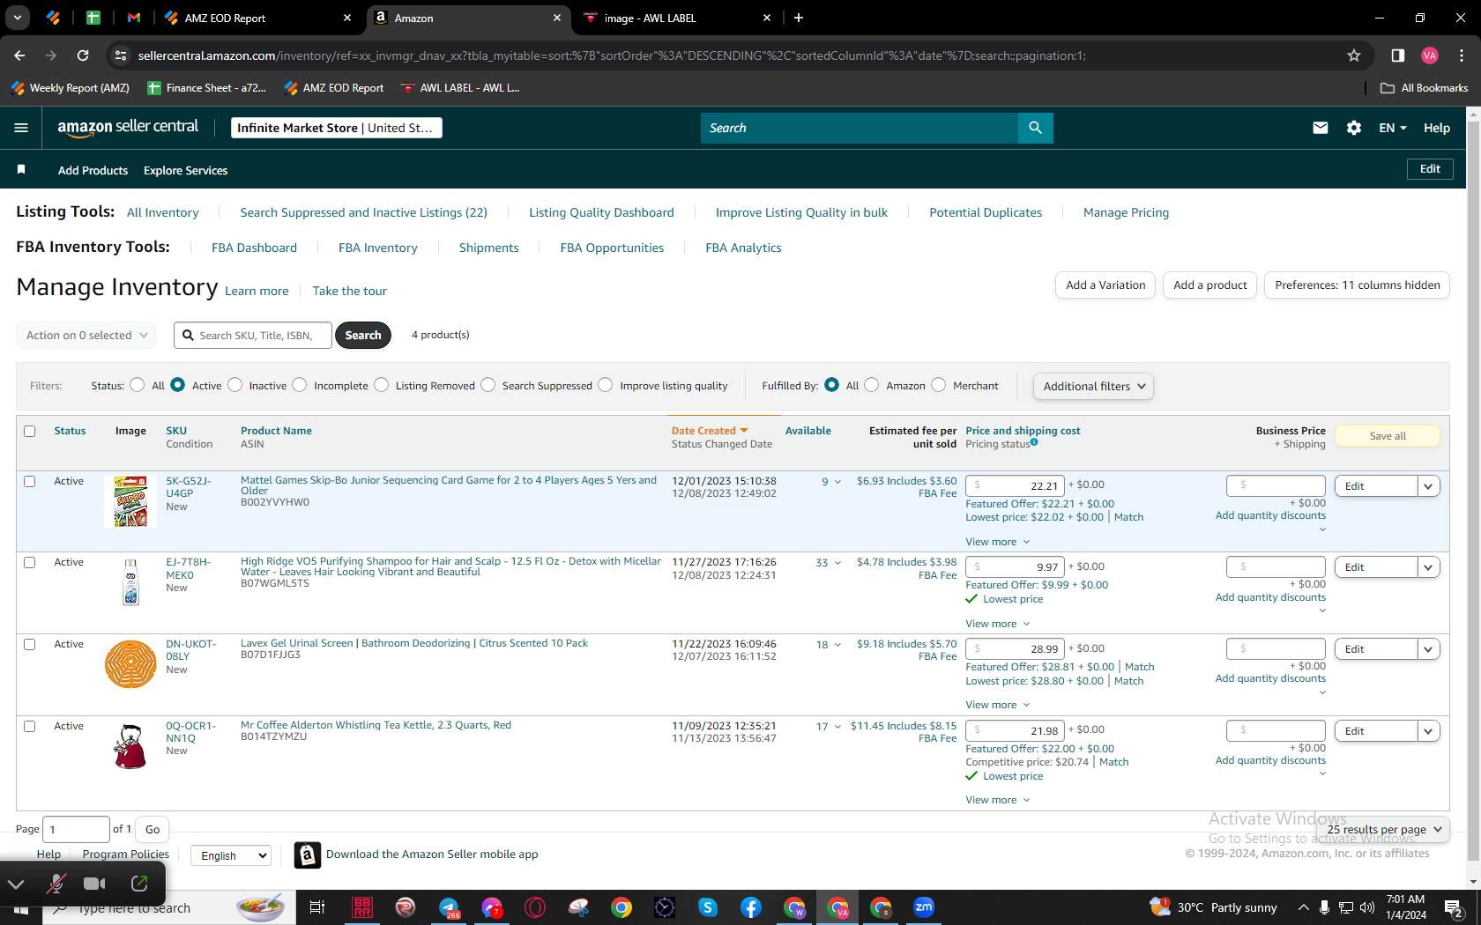Select the Lavex Urinal Screen row checkbox
This screenshot has width=1481, height=925.
pos(30,645)
